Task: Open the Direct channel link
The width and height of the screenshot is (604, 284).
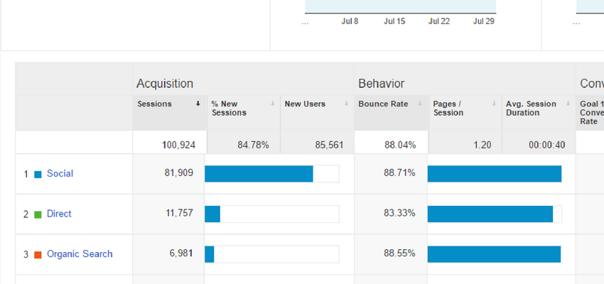Action: pyautogui.click(x=59, y=214)
